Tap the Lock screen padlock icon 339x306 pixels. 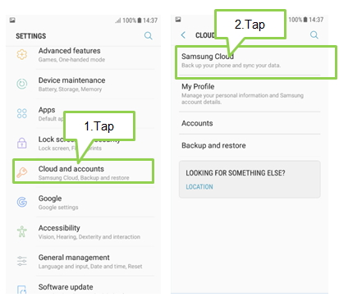tap(22, 143)
